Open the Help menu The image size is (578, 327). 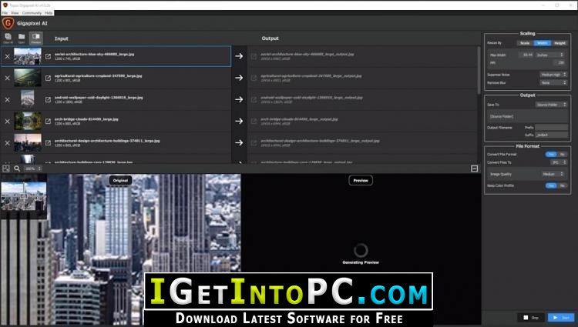coord(49,13)
